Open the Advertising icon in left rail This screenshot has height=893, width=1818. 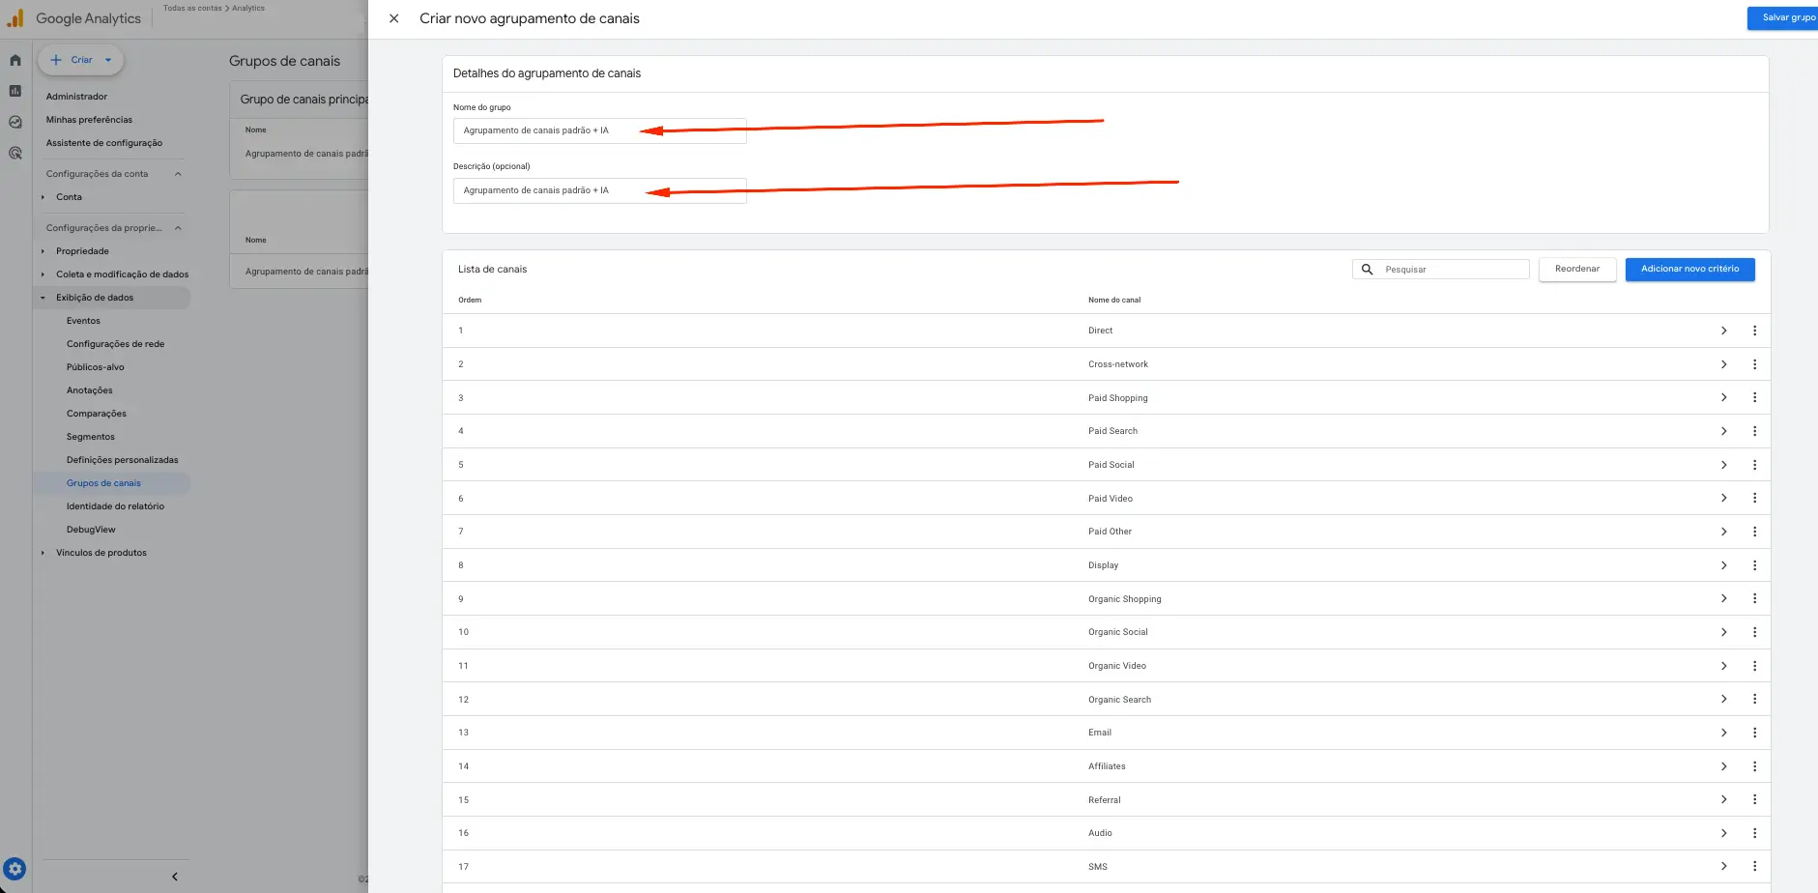coord(15,153)
